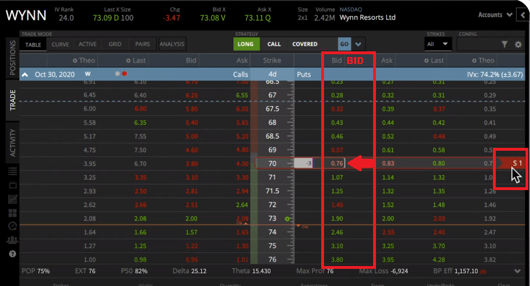530x286 pixels.
Task: Open the watchlist icon in left sidebar
Action: (x=13, y=171)
